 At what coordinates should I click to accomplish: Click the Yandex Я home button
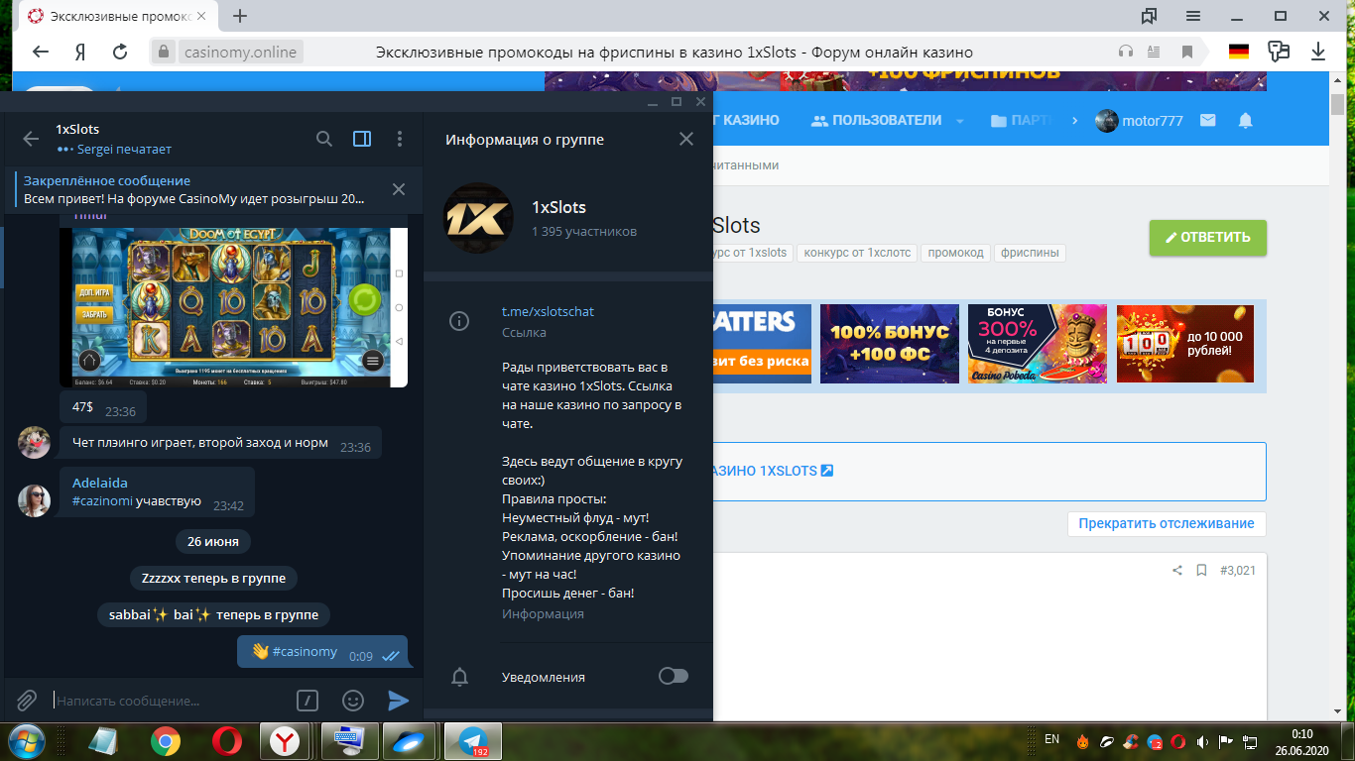point(80,52)
